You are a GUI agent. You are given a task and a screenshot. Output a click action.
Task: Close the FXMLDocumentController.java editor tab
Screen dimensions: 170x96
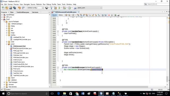pyautogui.click(x=78, y=12)
